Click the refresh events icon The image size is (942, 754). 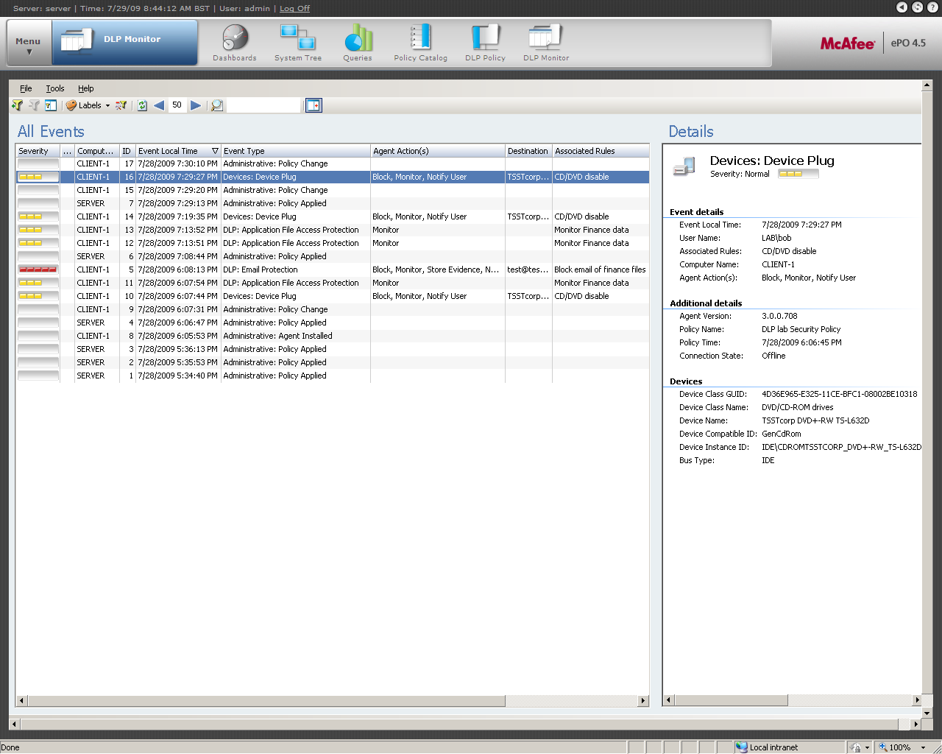pos(142,105)
